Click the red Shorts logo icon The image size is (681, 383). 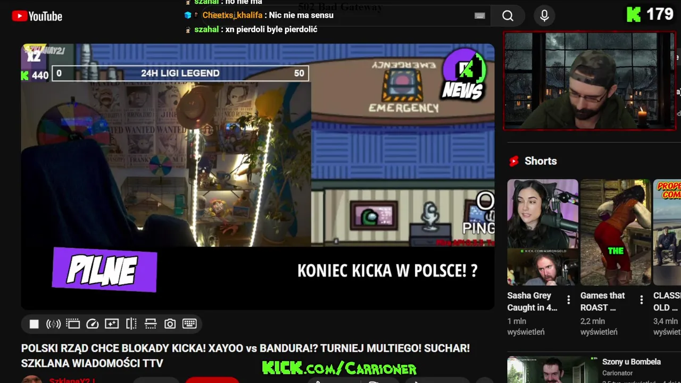(x=514, y=161)
